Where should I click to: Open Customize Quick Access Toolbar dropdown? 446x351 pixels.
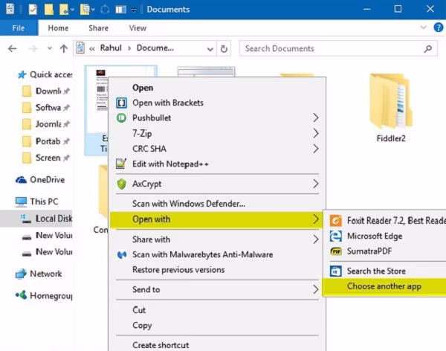tap(133, 10)
